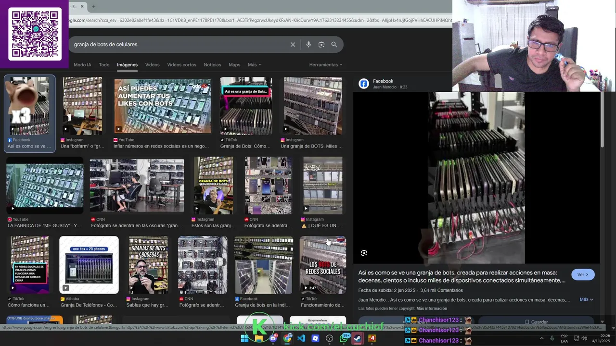Image resolution: width=616 pixels, height=346 pixels.
Task: Open the 'GRANJAS DE BOTS Y BODEGAS' thumbnail
Action: point(148,265)
